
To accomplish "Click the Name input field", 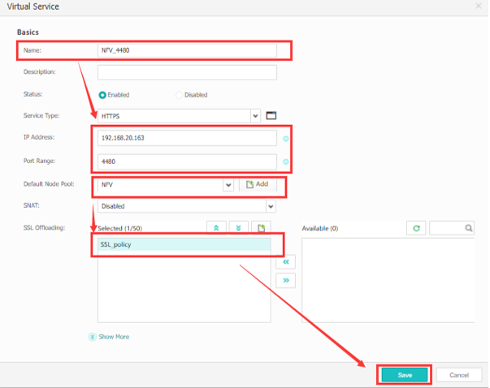I will pos(187,50).
